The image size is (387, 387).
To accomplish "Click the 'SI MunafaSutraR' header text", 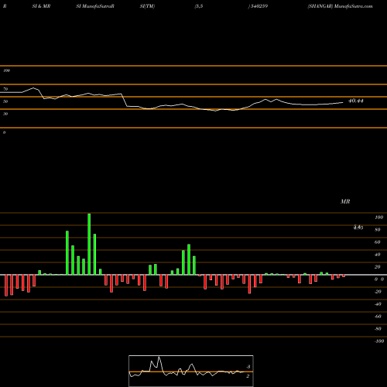I will [95, 6].
